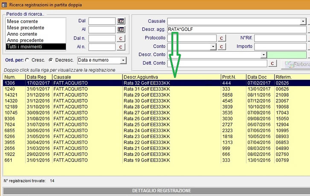Image resolution: width=310 pixels, height=196 pixels.
Task: Select row Rata 31 Golf EE333KK
Action: coord(157,89)
